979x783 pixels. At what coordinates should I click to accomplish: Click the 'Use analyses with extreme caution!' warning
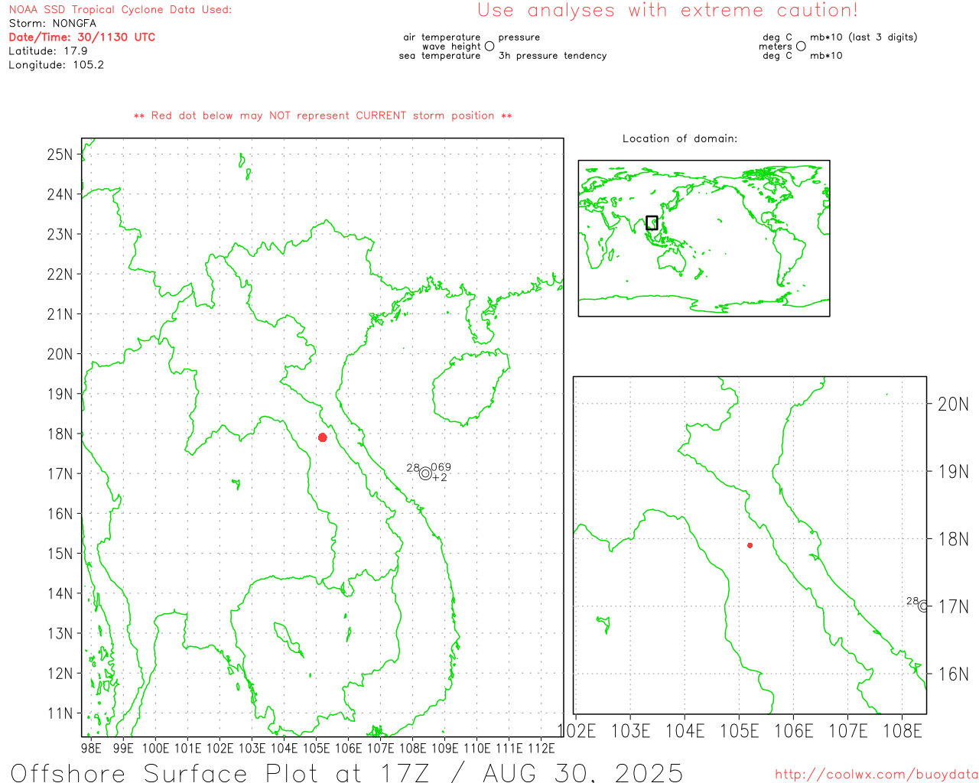pos(668,11)
